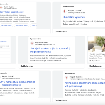Open the manželství a odpovědnost headline link
The image size is (105, 105).
(x=17, y=83)
